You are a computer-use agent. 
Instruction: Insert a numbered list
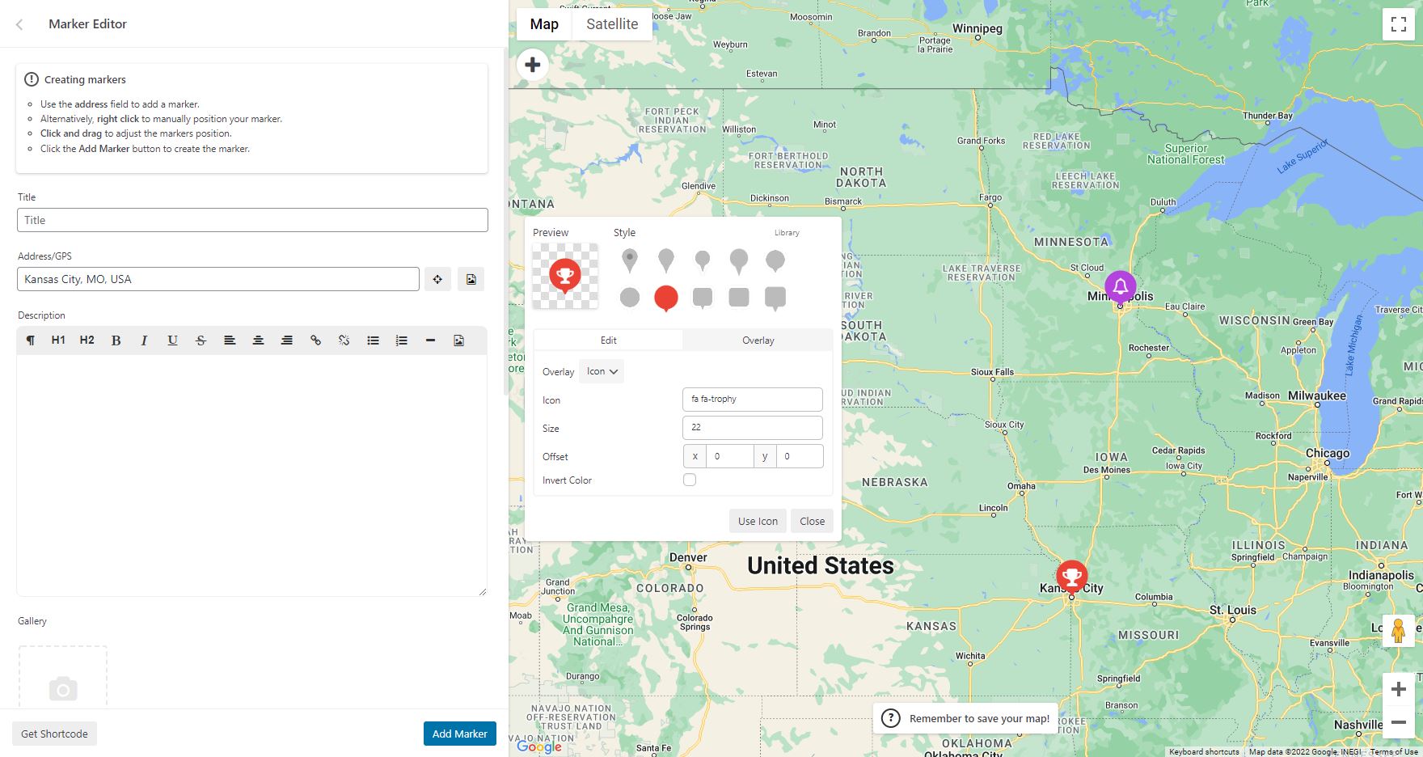click(x=401, y=340)
